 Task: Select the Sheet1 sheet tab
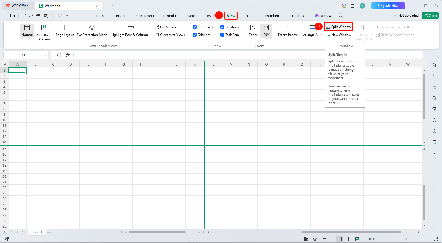coord(37,232)
